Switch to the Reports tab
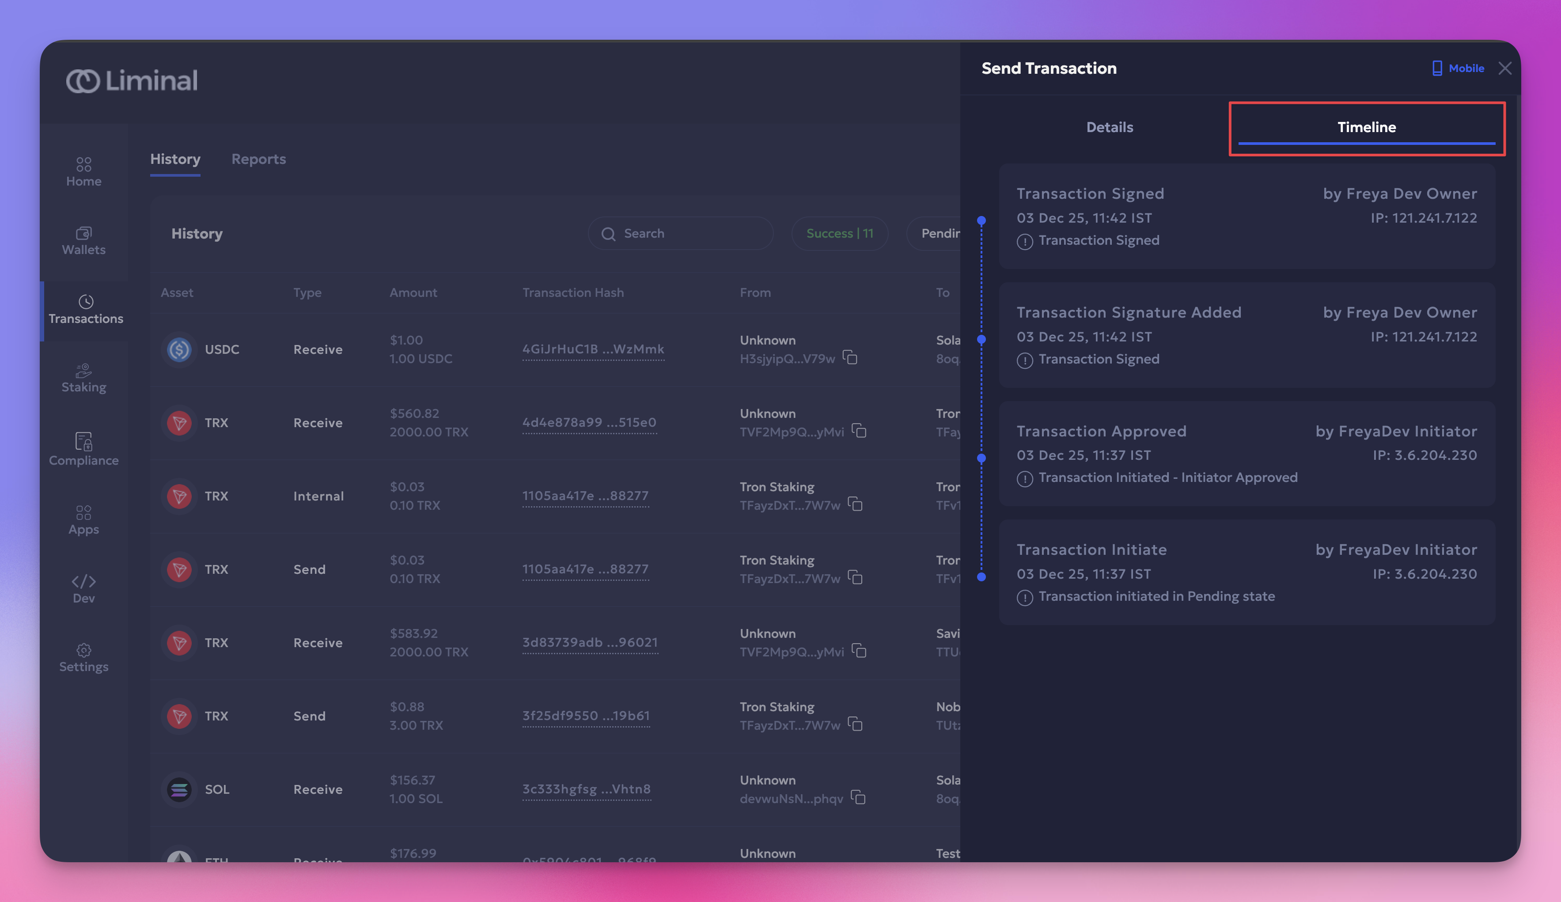 tap(258, 159)
